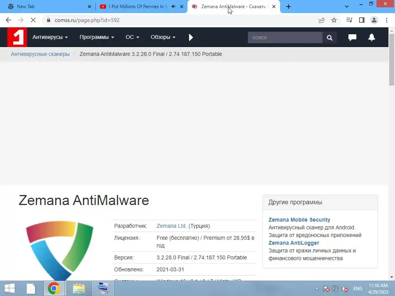
Task: Expand the Программы dropdown menu
Action: click(x=97, y=37)
